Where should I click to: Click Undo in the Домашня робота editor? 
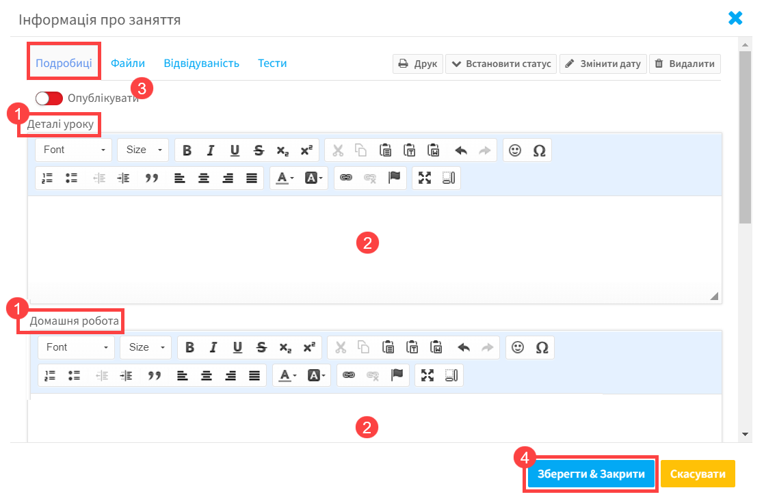coord(464,348)
